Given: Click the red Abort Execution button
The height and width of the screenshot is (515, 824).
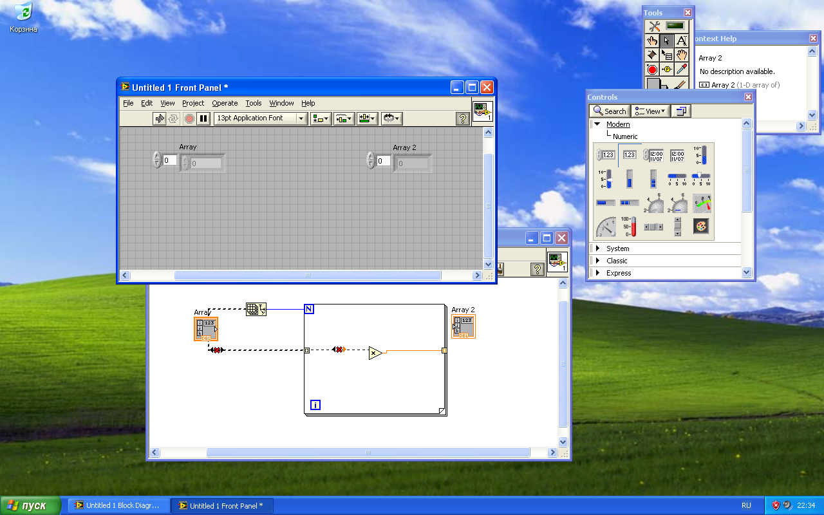Looking at the screenshot, I should coord(189,118).
